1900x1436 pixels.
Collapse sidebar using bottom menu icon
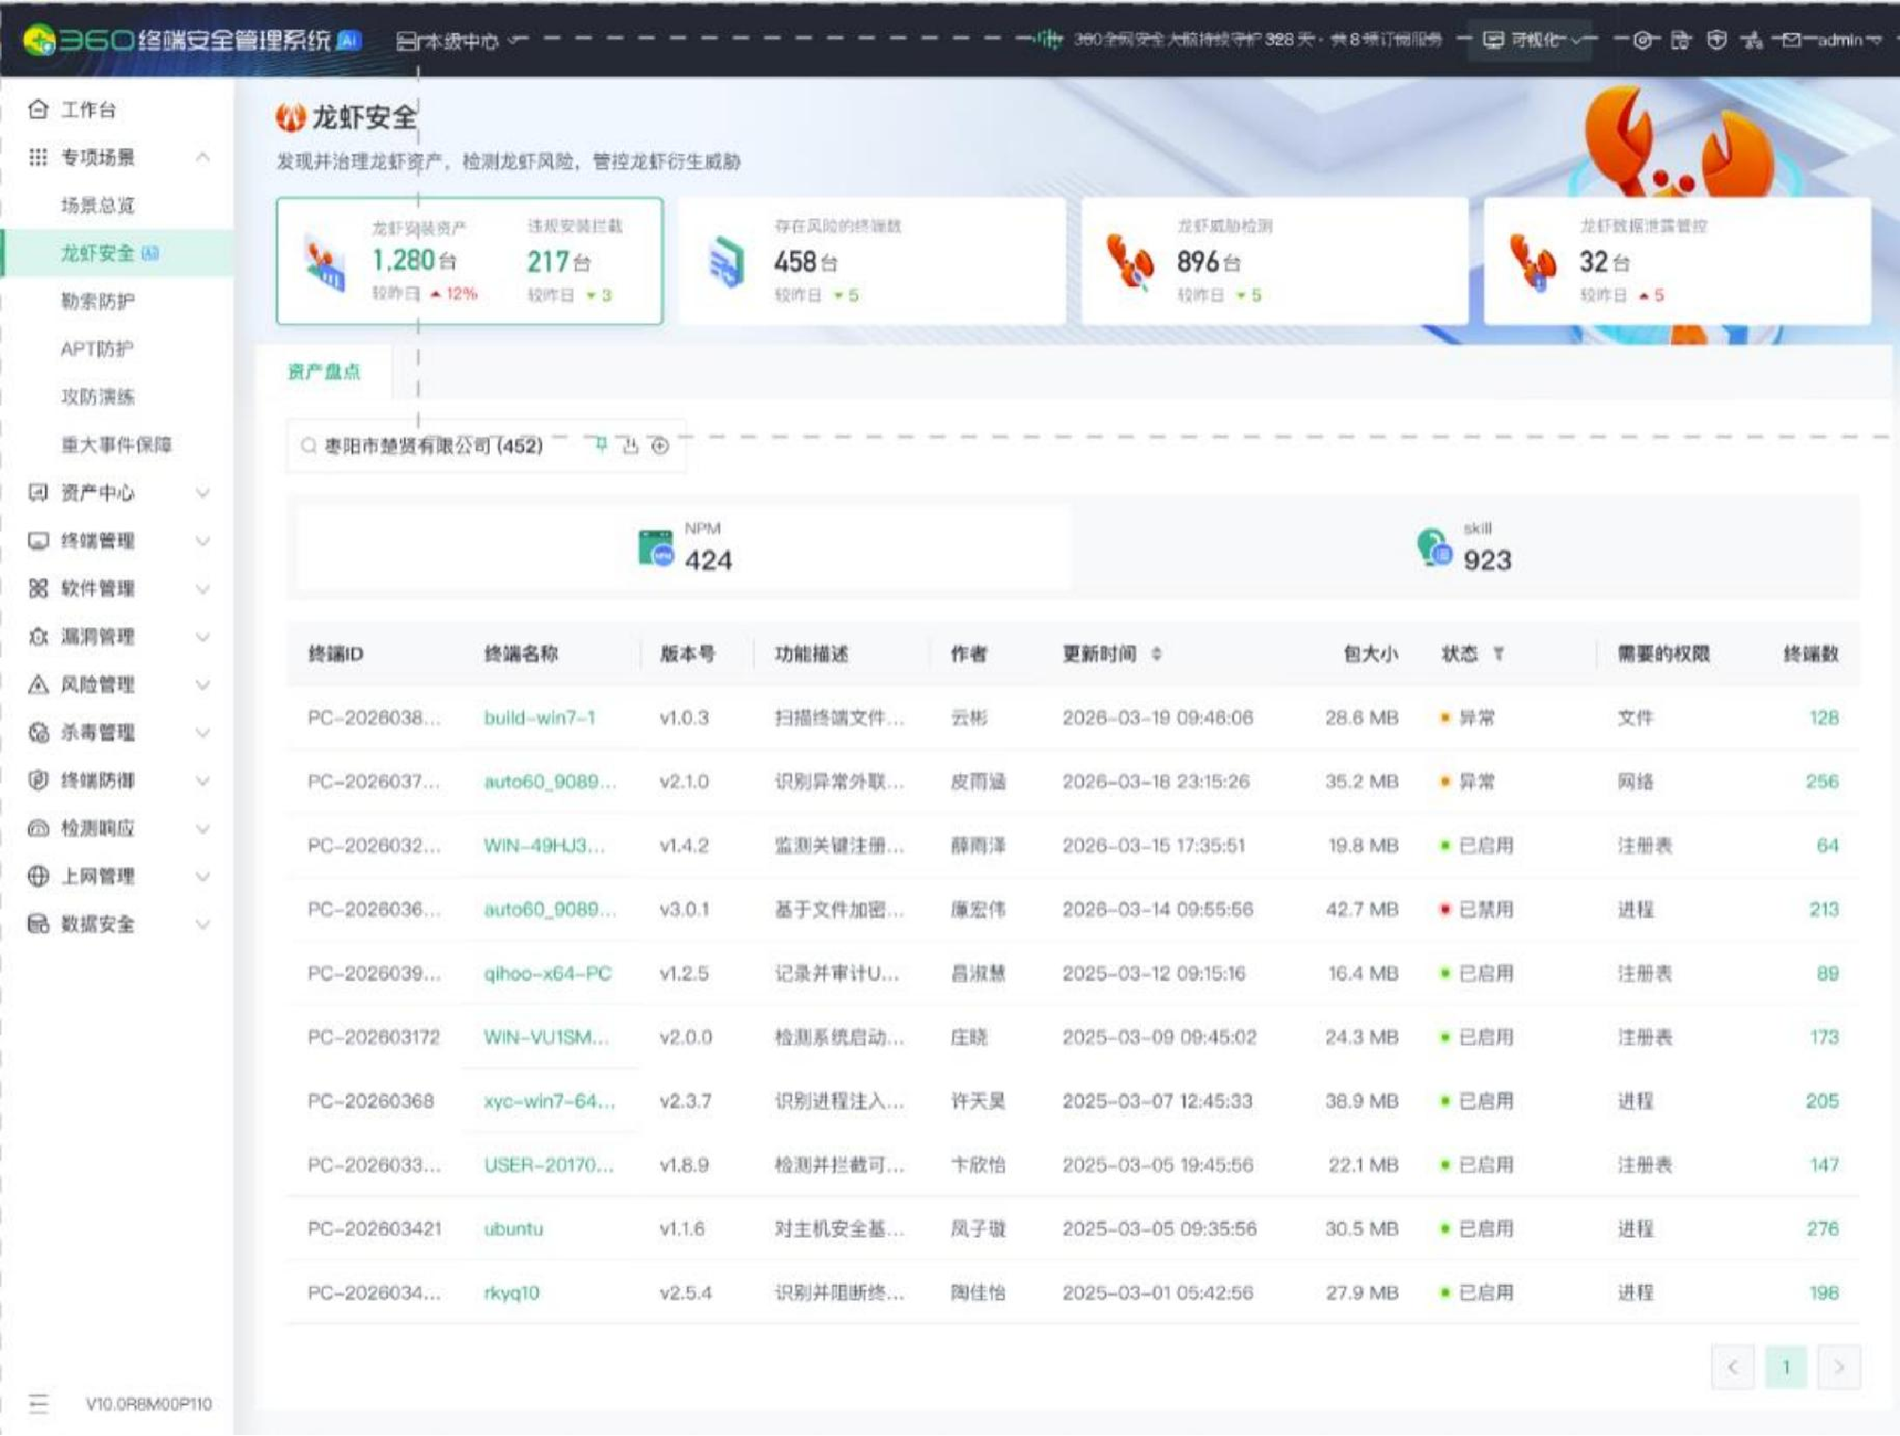[38, 1403]
